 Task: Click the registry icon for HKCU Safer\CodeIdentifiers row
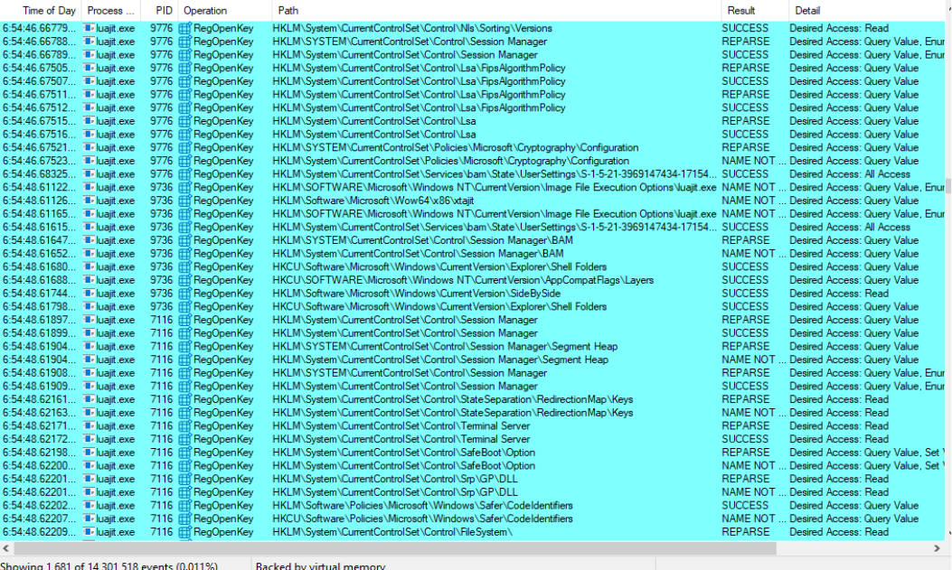[185, 519]
